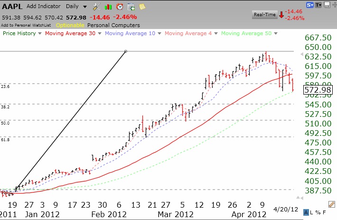This screenshot has height=220, width=337.
Task: Open the Daily timeframe dropdown arrow
Action: click(85, 7)
